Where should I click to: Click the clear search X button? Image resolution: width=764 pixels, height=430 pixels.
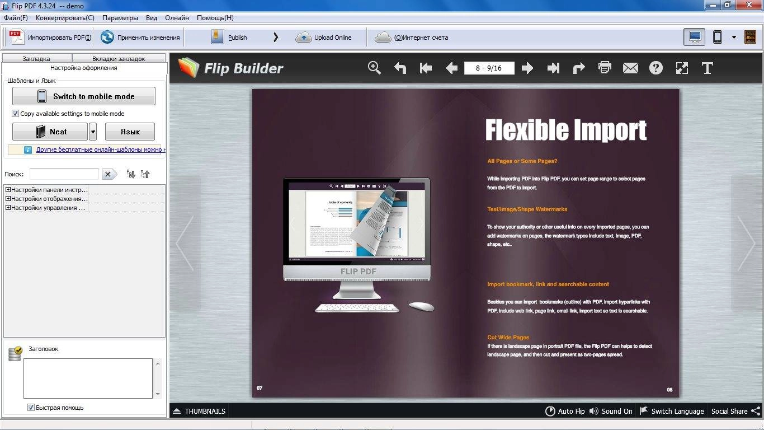click(x=109, y=174)
